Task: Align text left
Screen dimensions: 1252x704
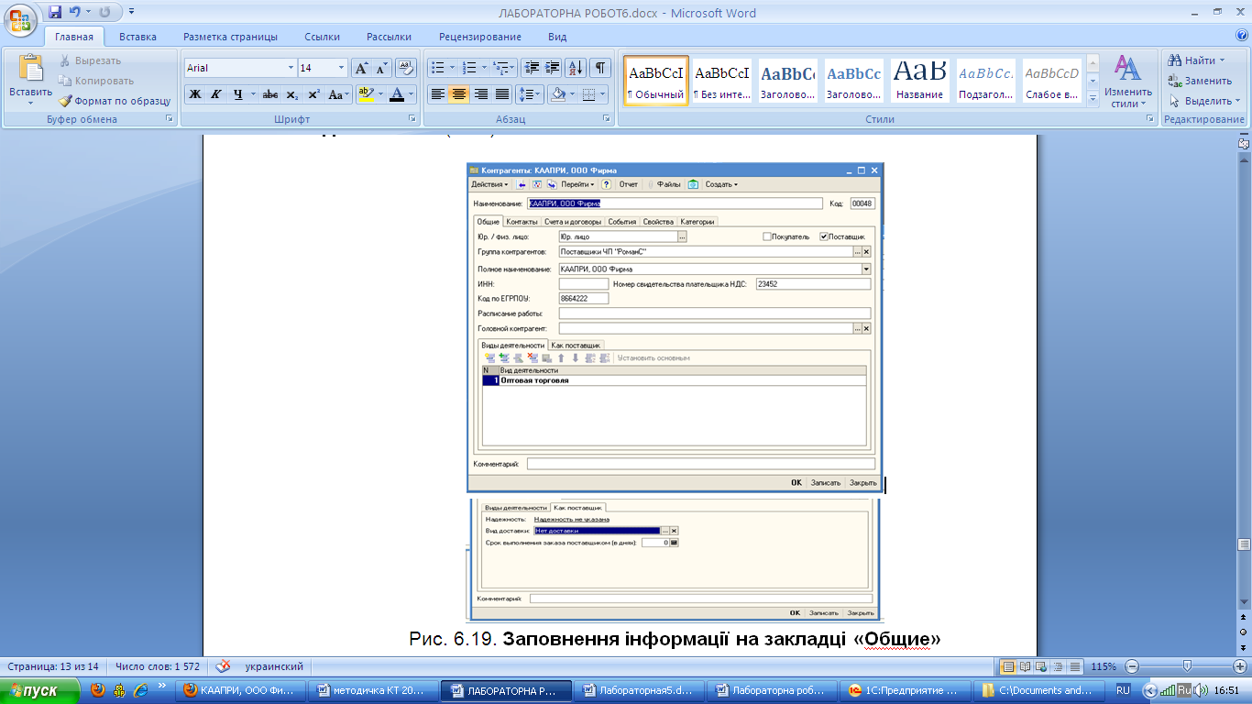Action: tap(438, 94)
